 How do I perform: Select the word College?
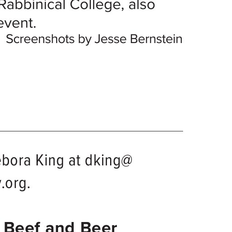(97, 6)
